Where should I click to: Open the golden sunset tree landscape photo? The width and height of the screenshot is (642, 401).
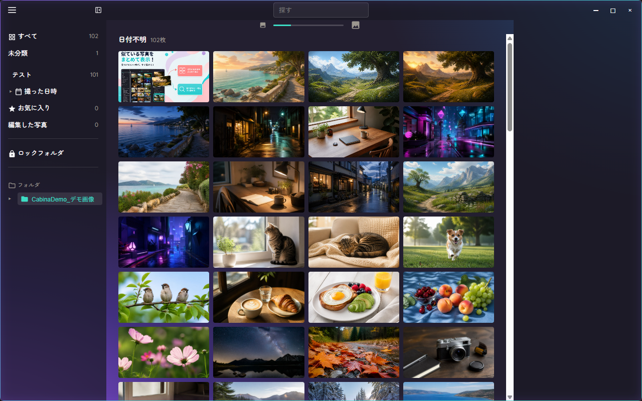(448, 77)
